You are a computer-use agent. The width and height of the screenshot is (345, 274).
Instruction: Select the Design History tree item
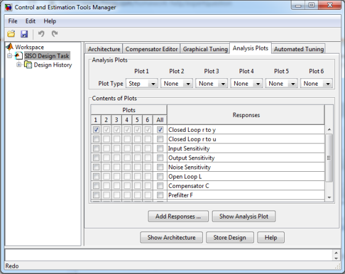click(53, 65)
